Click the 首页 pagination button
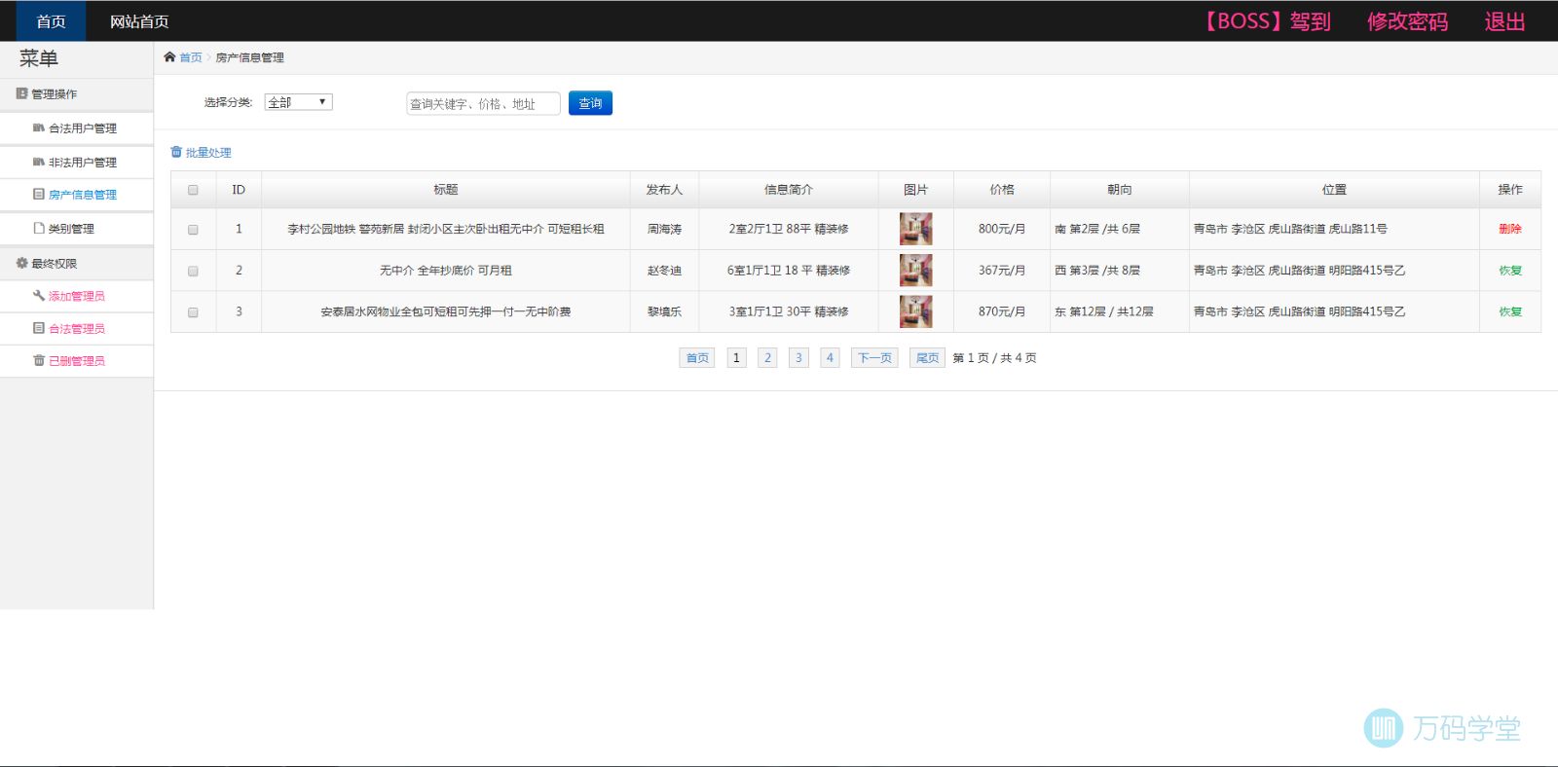This screenshot has height=767, width=1558. click(x=697, y=358)
